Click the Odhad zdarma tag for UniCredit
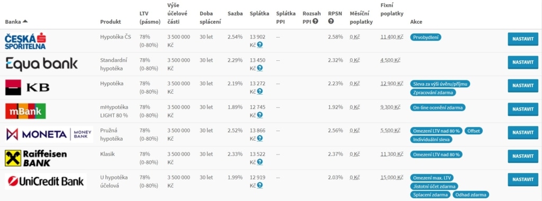 471,195
